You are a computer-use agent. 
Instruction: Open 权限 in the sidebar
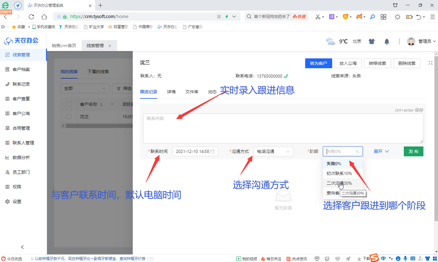17,187
